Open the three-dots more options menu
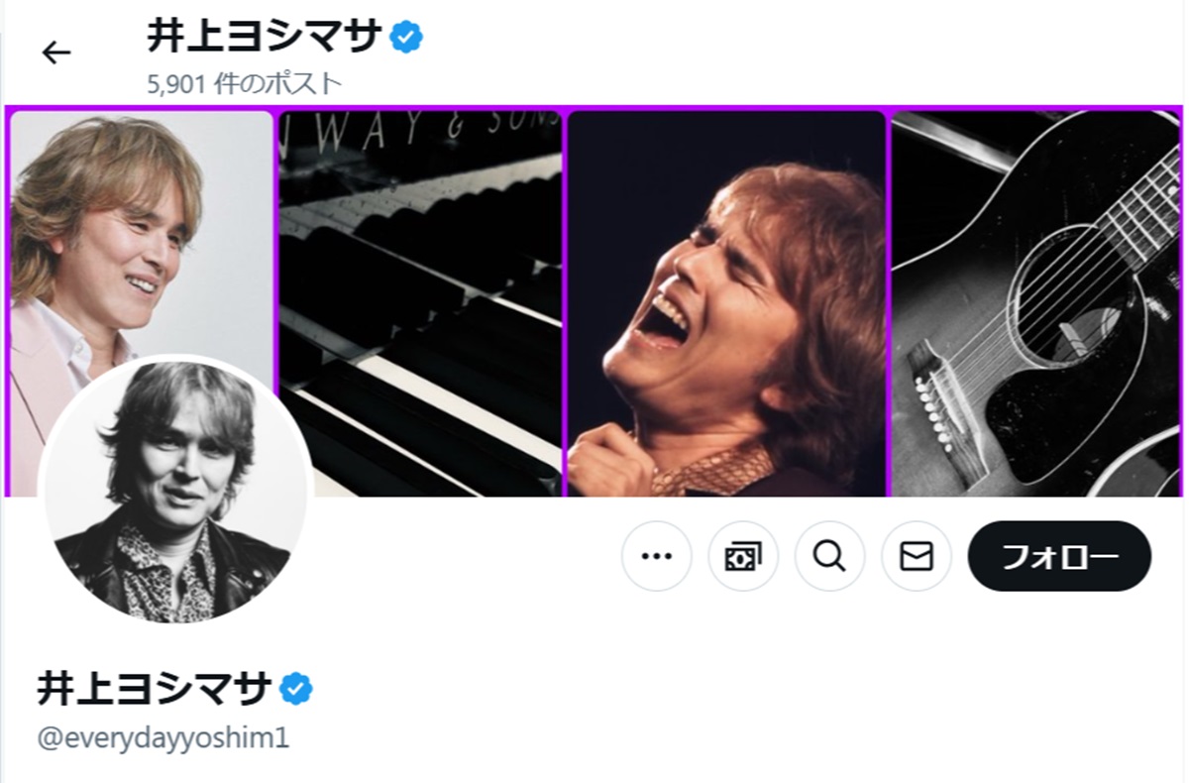 656,556
